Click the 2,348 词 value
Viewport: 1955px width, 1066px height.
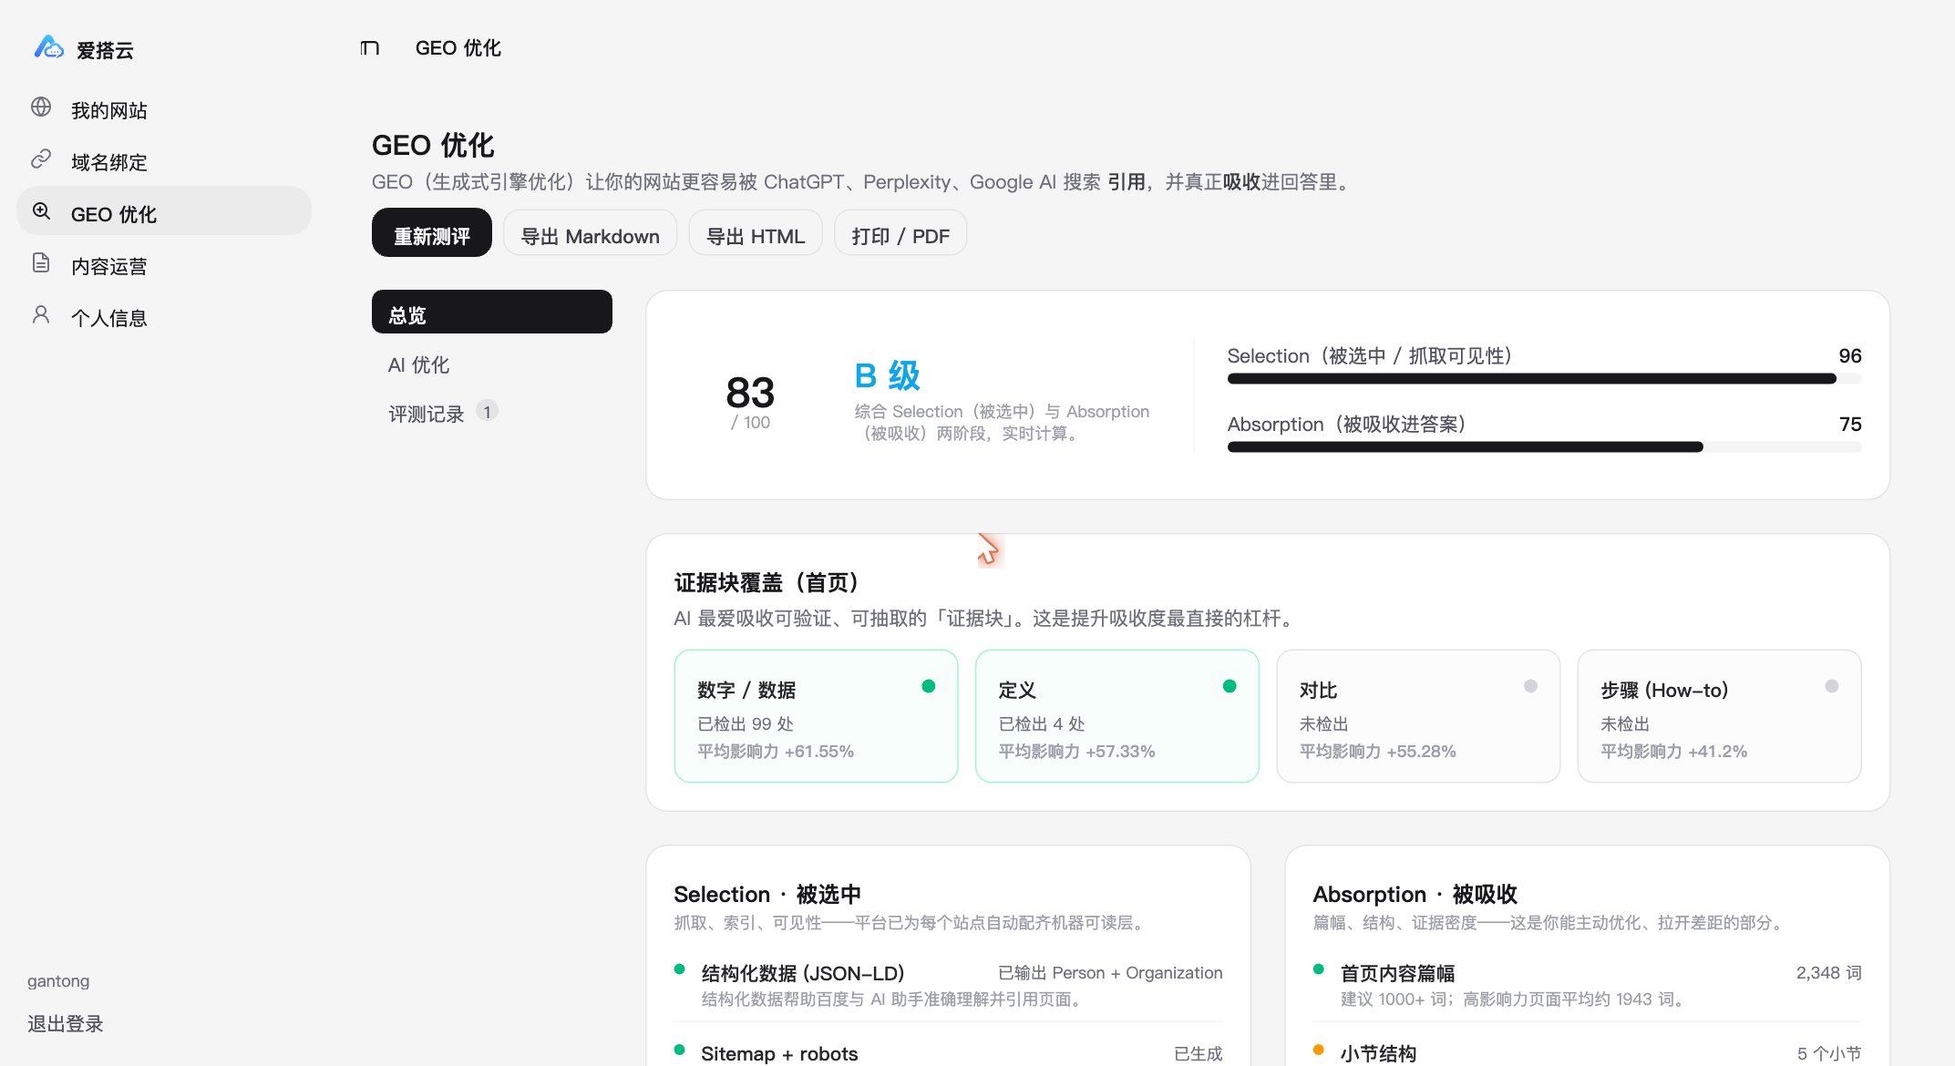[x=1828, y=972]
